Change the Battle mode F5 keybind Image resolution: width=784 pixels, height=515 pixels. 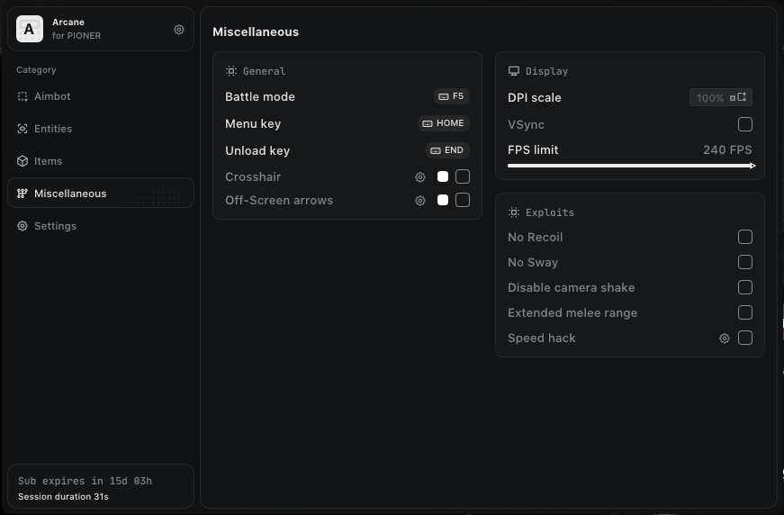[451, 96]
